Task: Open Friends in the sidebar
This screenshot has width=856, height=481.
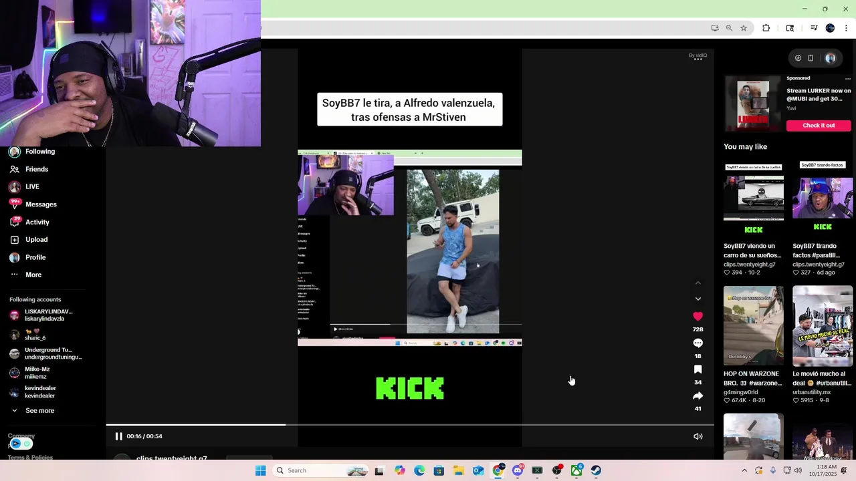Action: (x=30, y=169)
